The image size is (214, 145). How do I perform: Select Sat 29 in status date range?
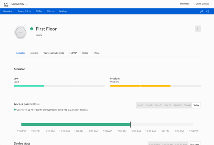pos(140,105)
